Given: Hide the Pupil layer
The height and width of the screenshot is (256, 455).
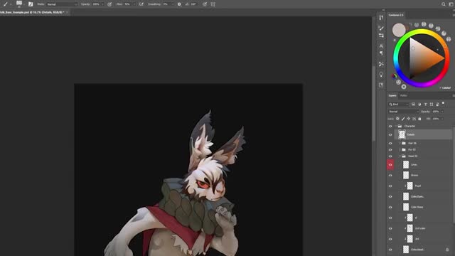Looking at the screenshot, I should (x=390, y=186).
